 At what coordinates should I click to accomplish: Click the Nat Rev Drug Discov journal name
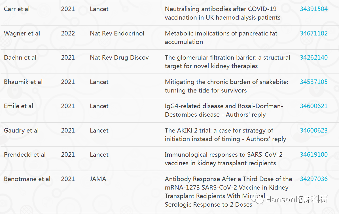119,58
